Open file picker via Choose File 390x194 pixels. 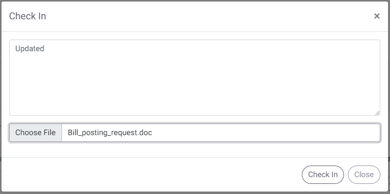pyautogui.click(x=35, y=133)
